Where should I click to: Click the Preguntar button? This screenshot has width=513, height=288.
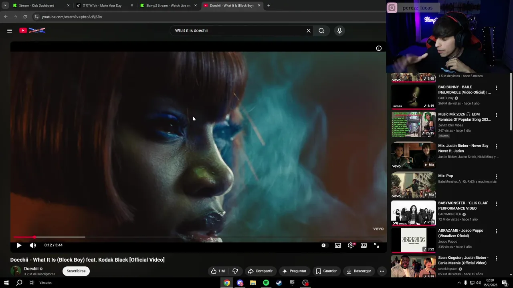click(295, 271)
